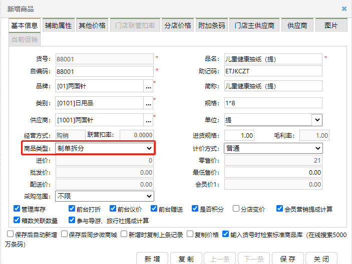Image resolution: width=352 pixels, height=264 pixels.
Task: Open the 分店价格 tab
Action: tap(178, 25)
